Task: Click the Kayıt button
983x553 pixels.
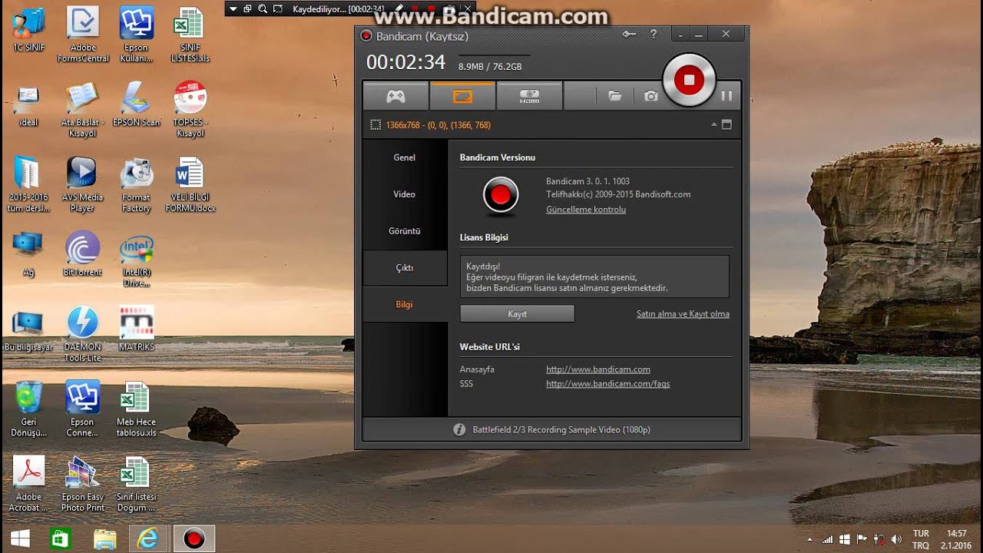Action: [517, 313]
